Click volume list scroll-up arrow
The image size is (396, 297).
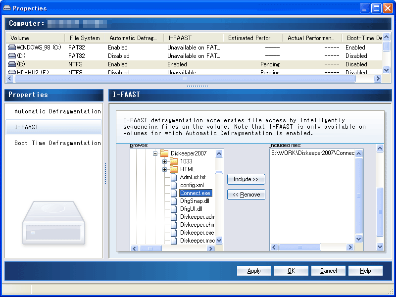coord(386,38)
